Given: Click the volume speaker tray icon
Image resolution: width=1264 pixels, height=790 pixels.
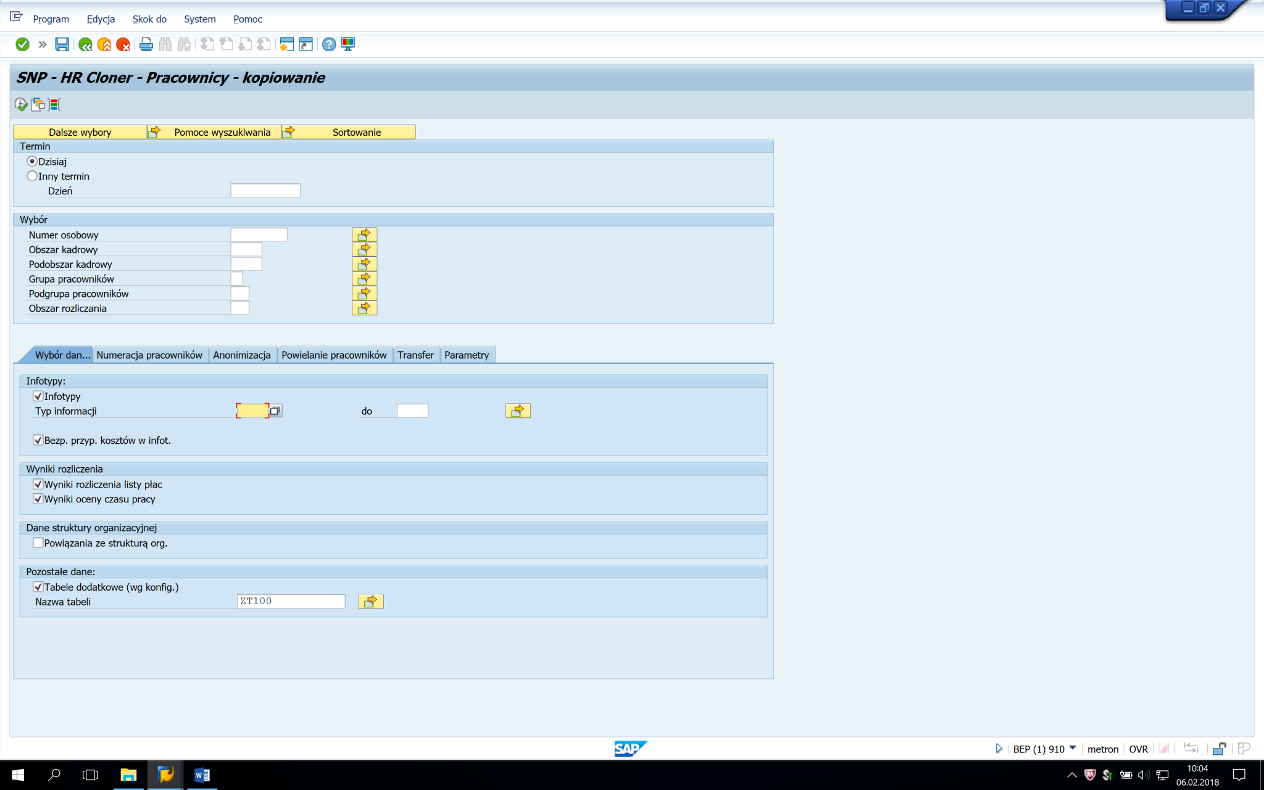Looking at the screenshot, I should pyautogui.click(x=1144, y=775).
